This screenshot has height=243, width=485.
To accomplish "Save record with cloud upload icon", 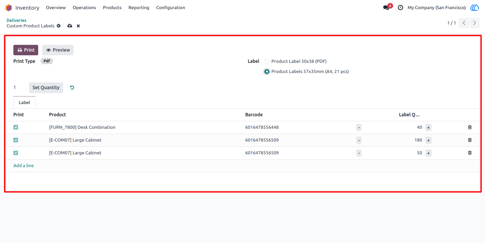I will [x=70, y=26].
